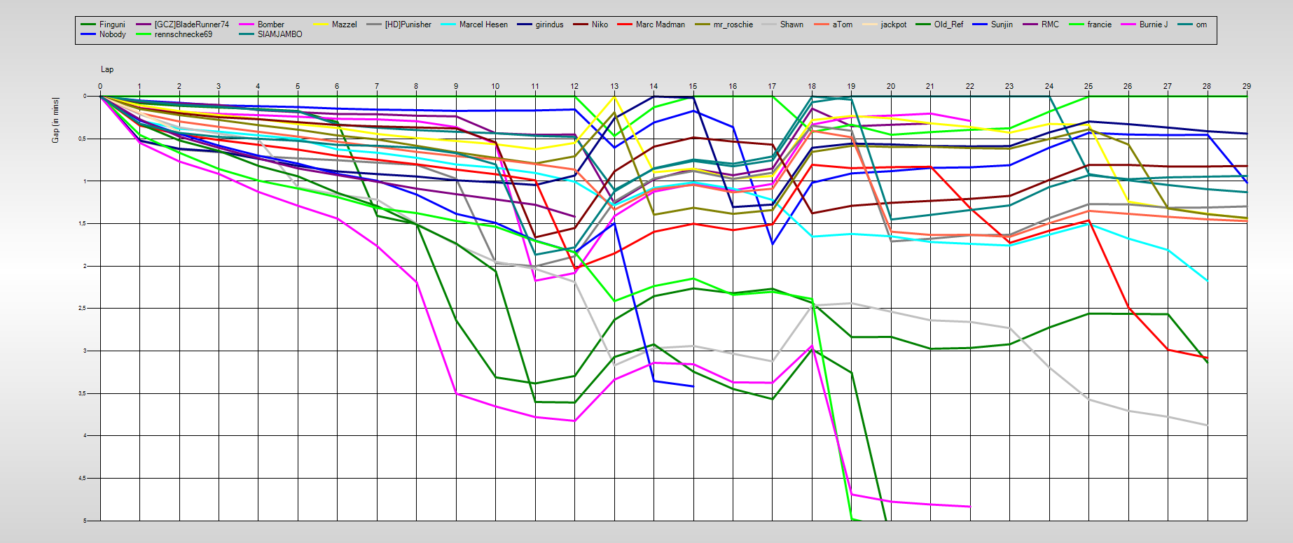Click the aTom legend label
Screen dimensions: 1293x543
click(842, 24)
